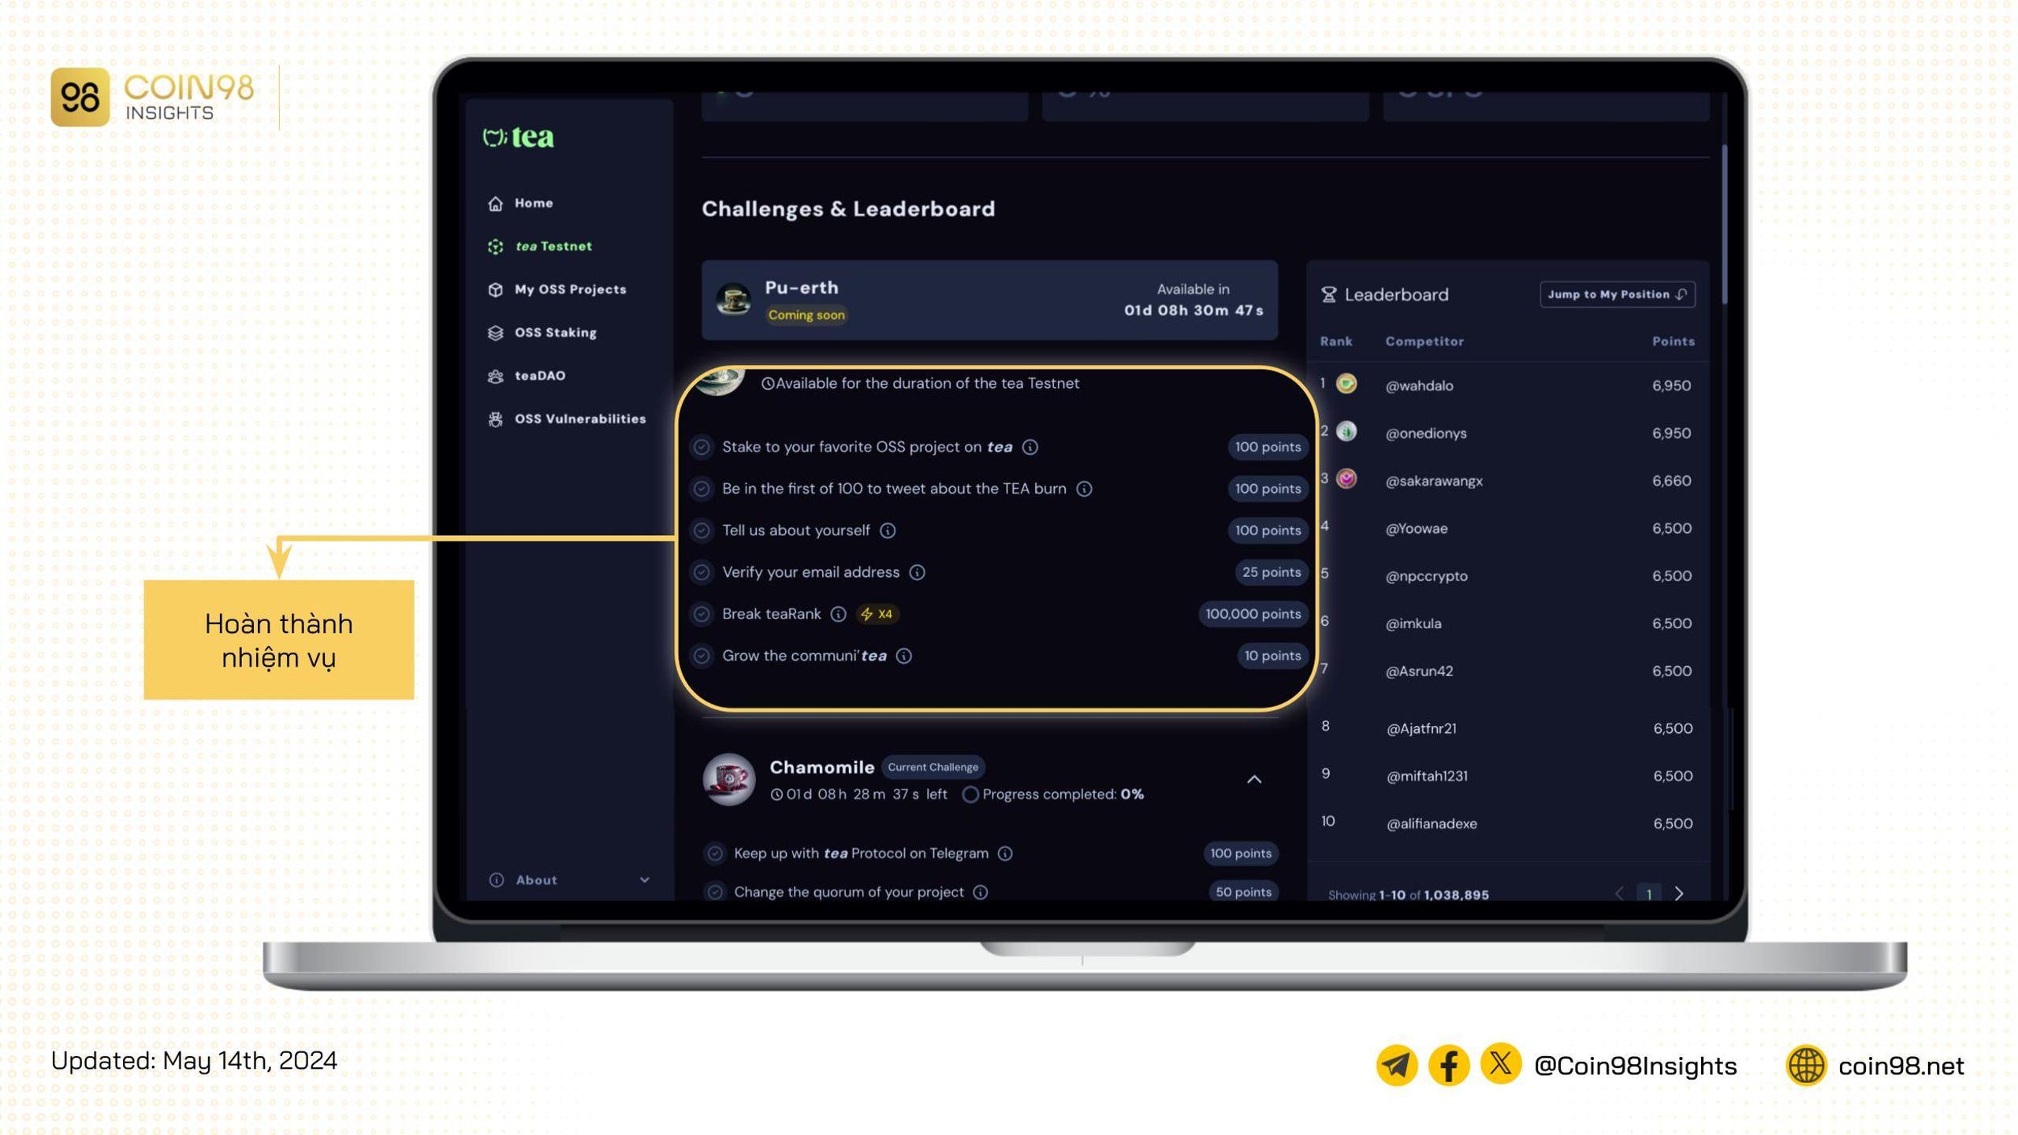2018x1135 pixels.
Task: Toggle the Grow the communi-tea task checkbox
Action: 702,656
